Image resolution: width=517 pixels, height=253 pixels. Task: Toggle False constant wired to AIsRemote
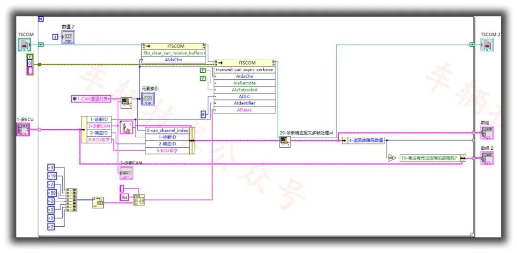click(203, 71)
